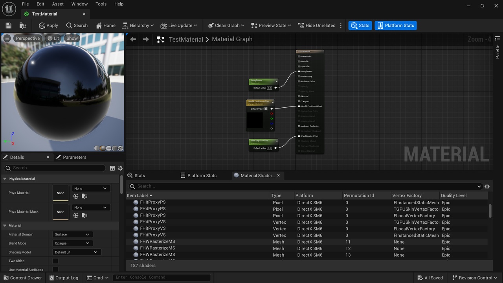Screen dimensions: 503x283
Task: Close the Details tab
Action: tap(48, 157)
